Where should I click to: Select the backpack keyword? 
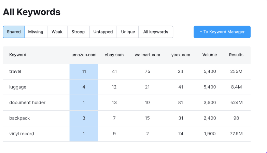[19, 118]
